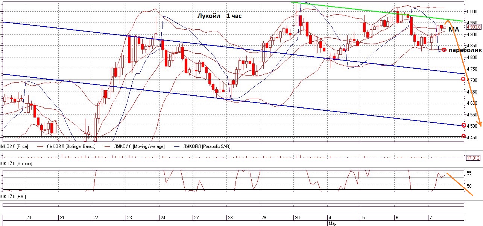483x226 pixels.
Task: Select the ЛУКОЙЛ [Moving Average] legend entry
Action: 139,146
